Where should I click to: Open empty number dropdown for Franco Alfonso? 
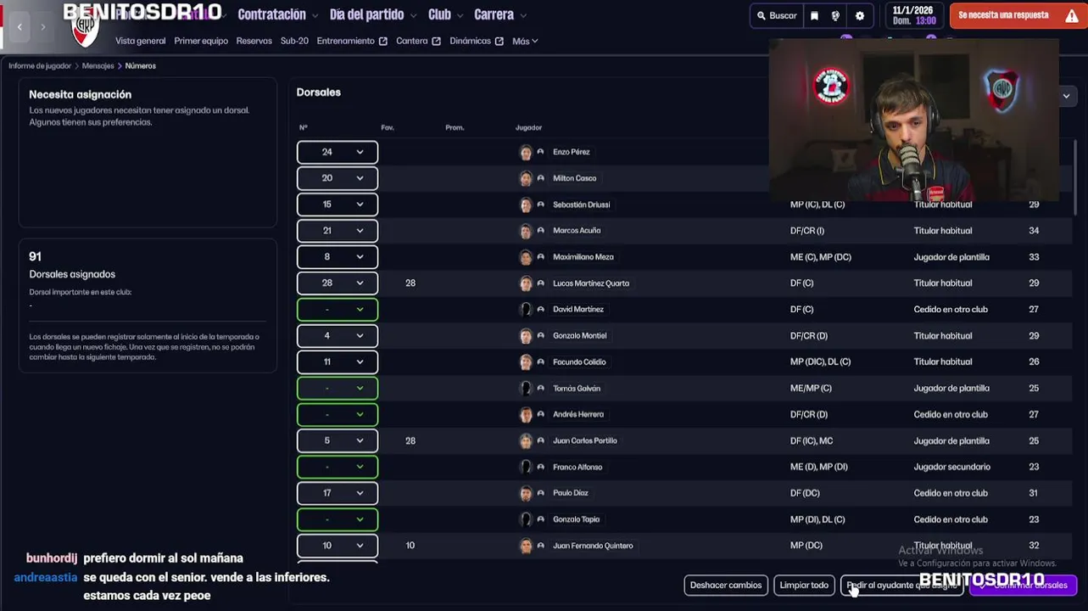coord(337,468)
